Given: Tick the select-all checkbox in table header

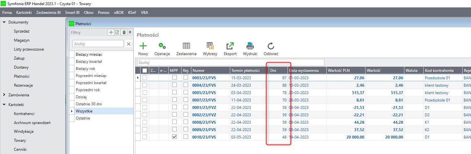Looking at the screenshot, I should pos(145,71).
